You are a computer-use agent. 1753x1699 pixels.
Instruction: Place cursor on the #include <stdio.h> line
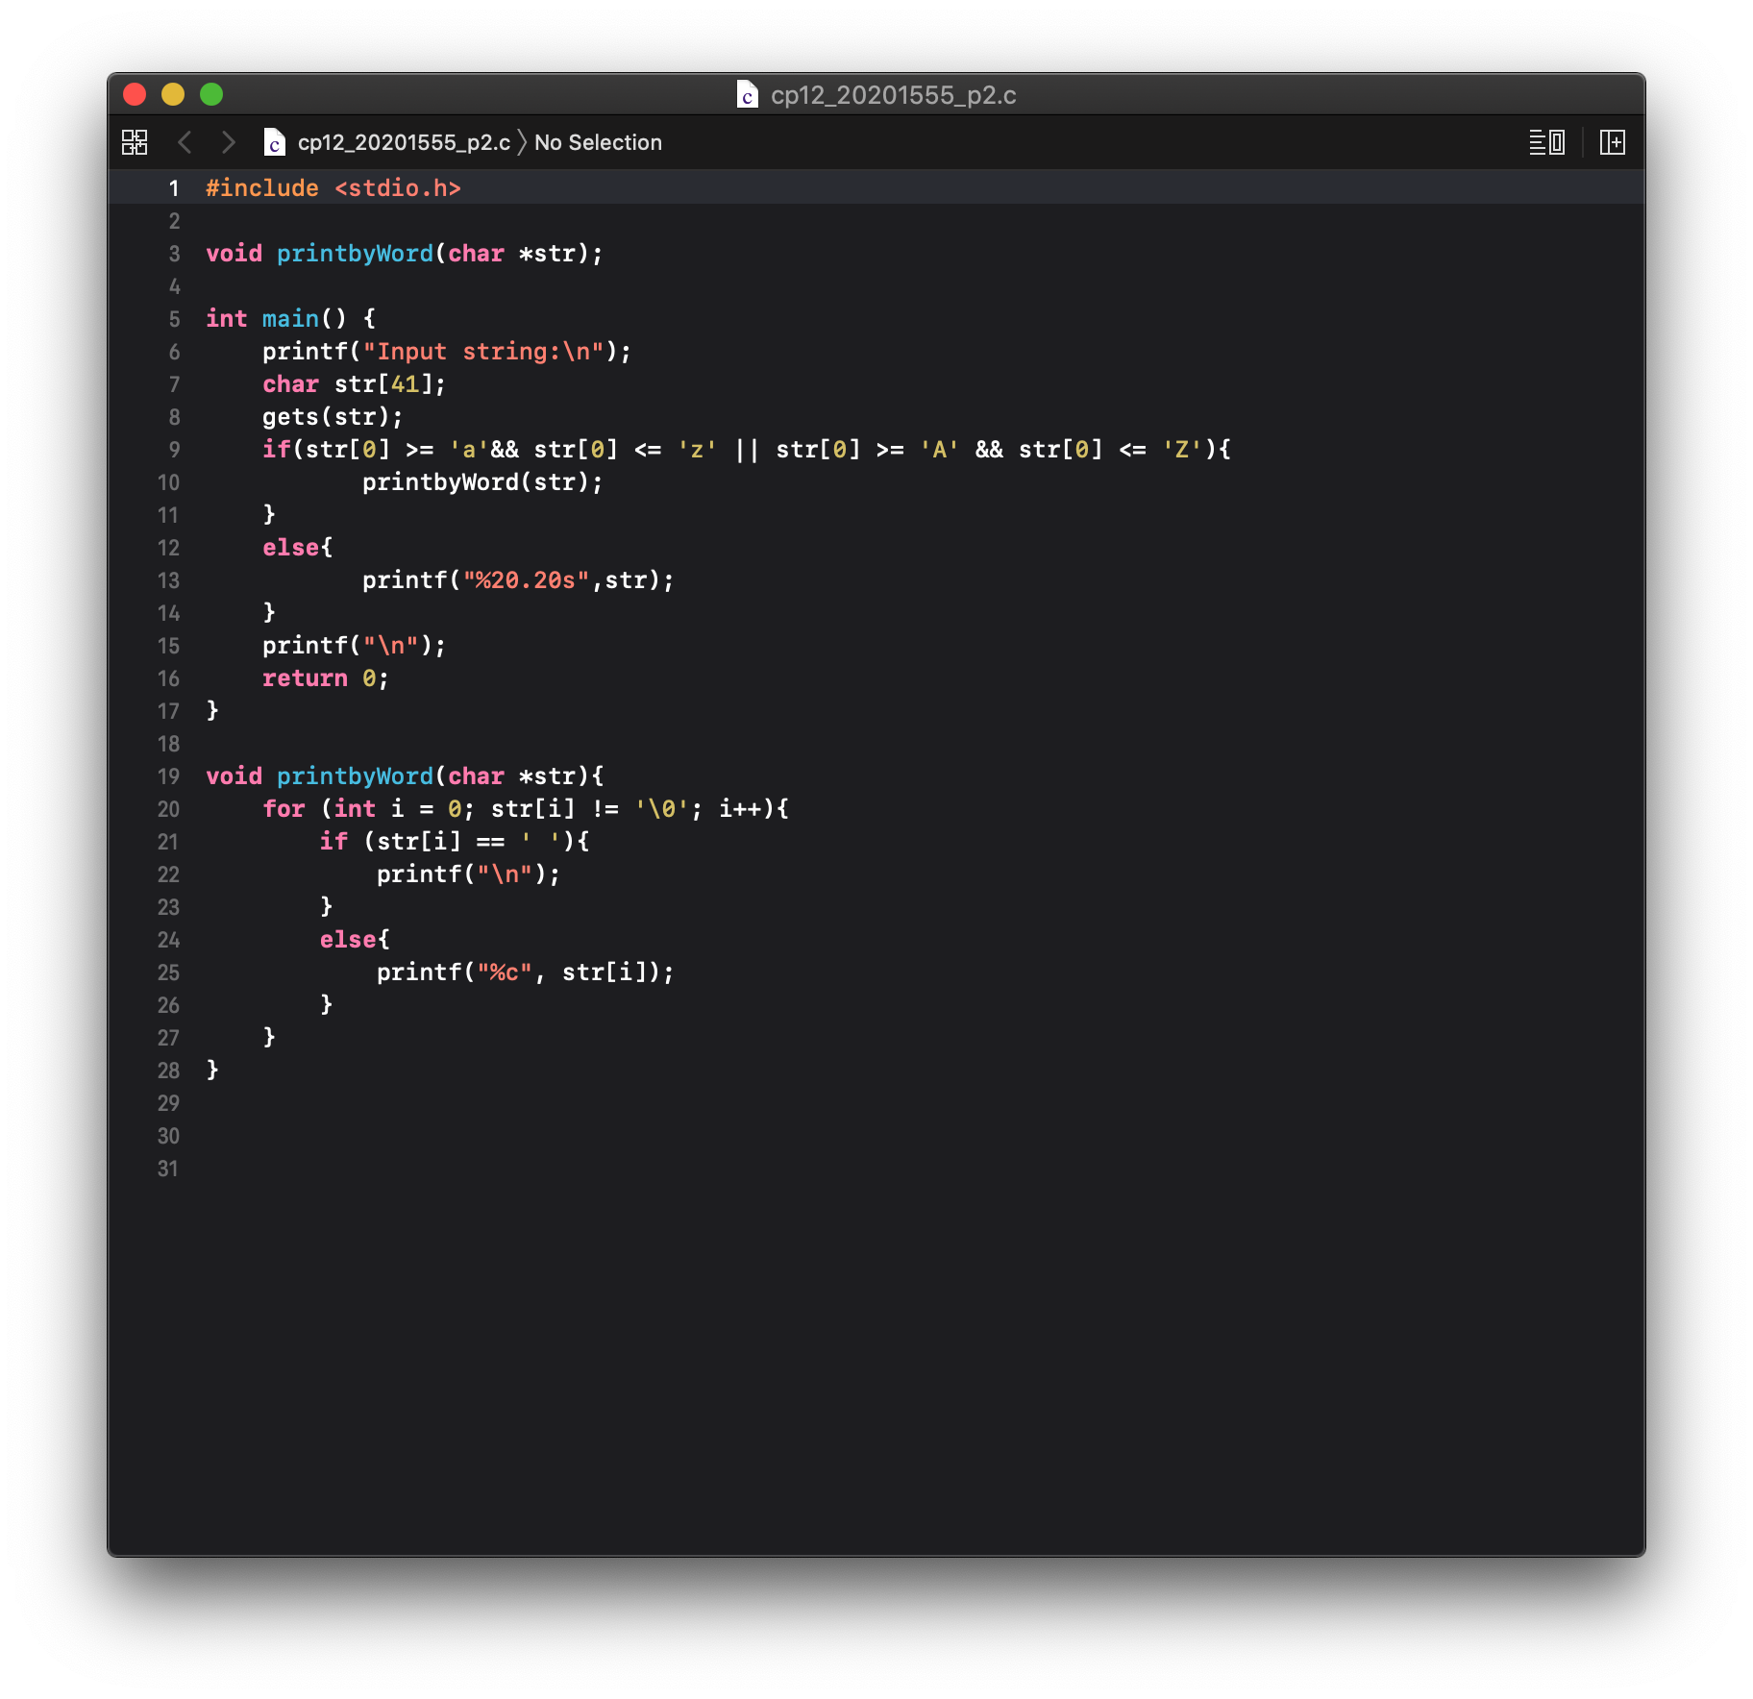(333, 188)
